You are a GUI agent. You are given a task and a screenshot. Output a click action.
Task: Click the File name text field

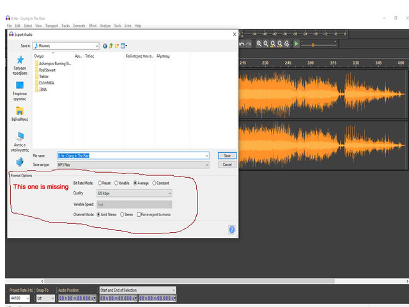pyautogui.click(x=134, y=156)
